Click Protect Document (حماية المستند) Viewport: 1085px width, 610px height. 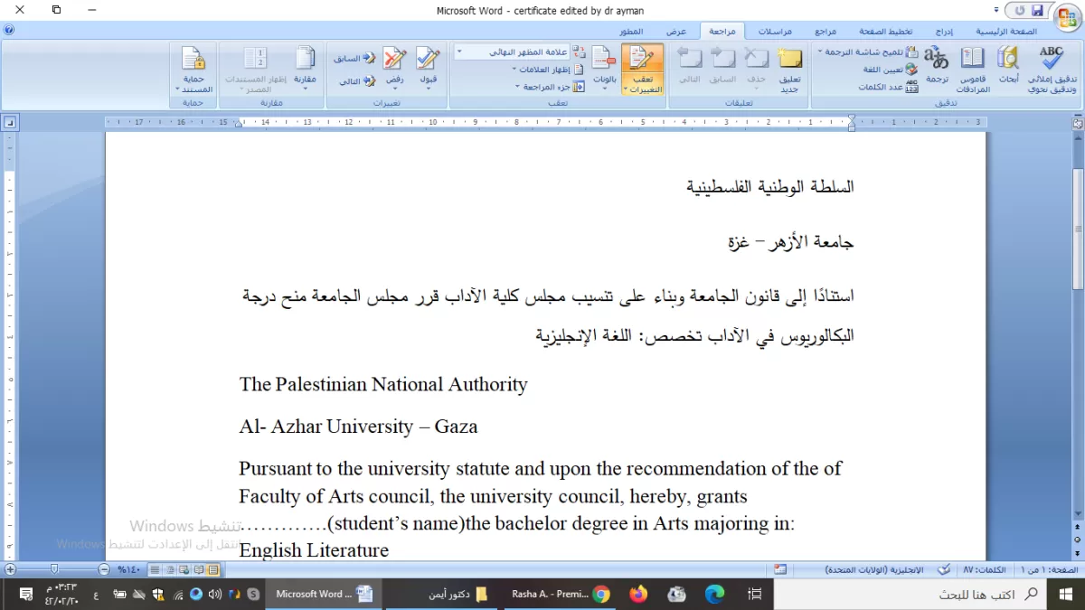point(194,69)
